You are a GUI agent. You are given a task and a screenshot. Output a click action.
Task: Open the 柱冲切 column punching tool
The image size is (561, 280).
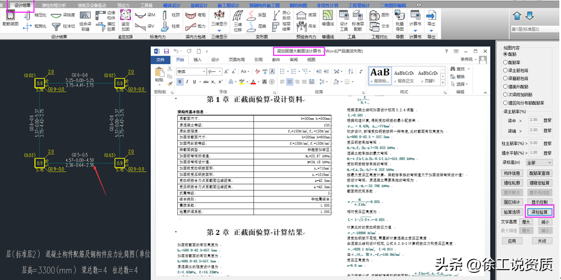63,26
